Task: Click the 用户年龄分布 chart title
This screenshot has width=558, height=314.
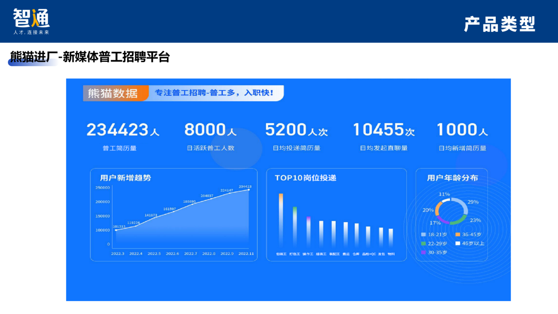Action: point(453,178)
